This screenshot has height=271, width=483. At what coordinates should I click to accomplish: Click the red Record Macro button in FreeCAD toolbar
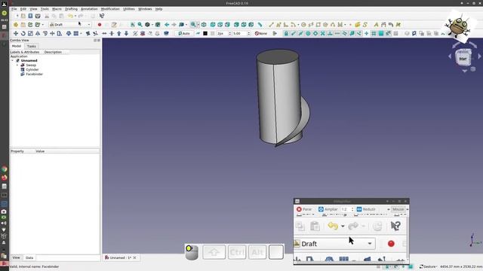tap(99, 25)
